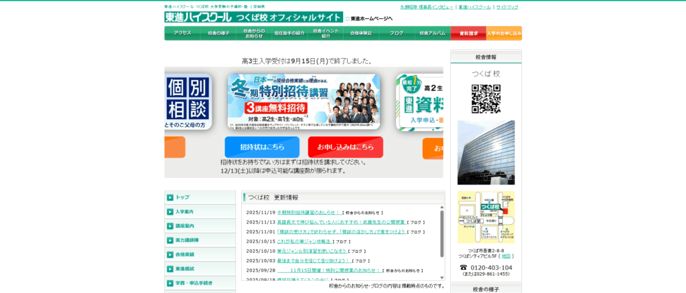The height and width of the screenshot is (293, 686).
Task: Click the arrow icon beside トップ
Action: click(170, 197)
